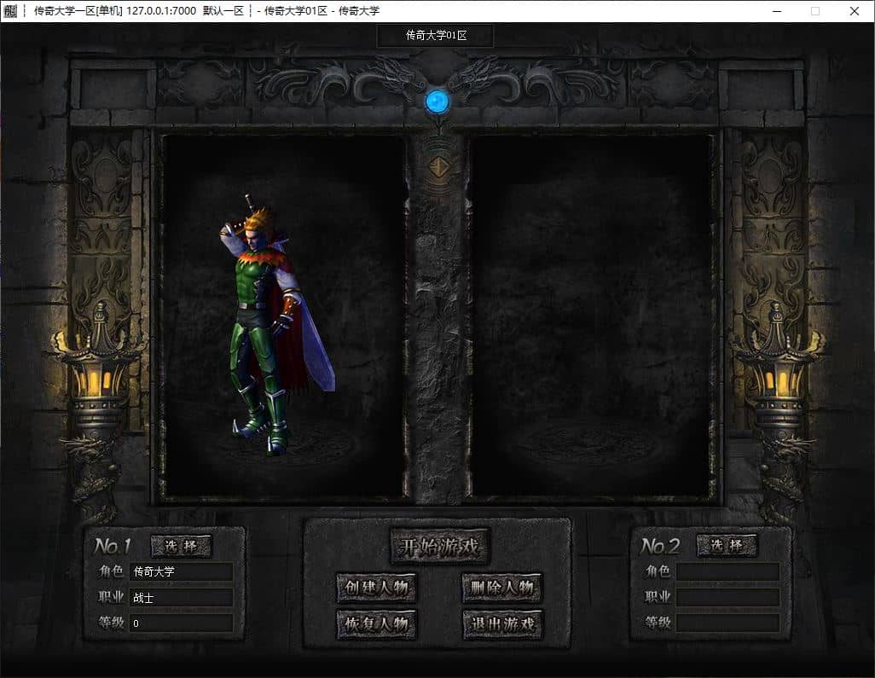Click the No.1 角色 name field

tap(182, 571)
